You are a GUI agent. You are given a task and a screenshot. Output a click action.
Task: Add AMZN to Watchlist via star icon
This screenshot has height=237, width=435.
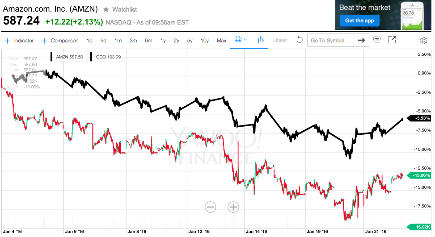[x=106, y=9]
